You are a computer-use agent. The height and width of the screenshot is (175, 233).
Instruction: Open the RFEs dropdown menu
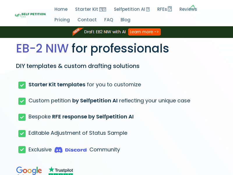pos(164,9)
